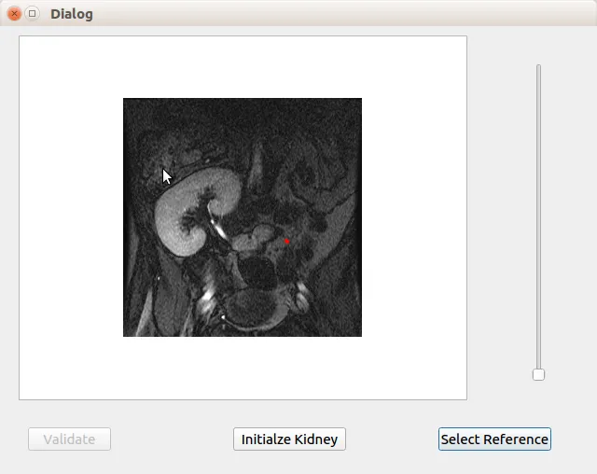
Task: Click the Select Reference button
Action: pyautogui.click(x=494, y=439)
